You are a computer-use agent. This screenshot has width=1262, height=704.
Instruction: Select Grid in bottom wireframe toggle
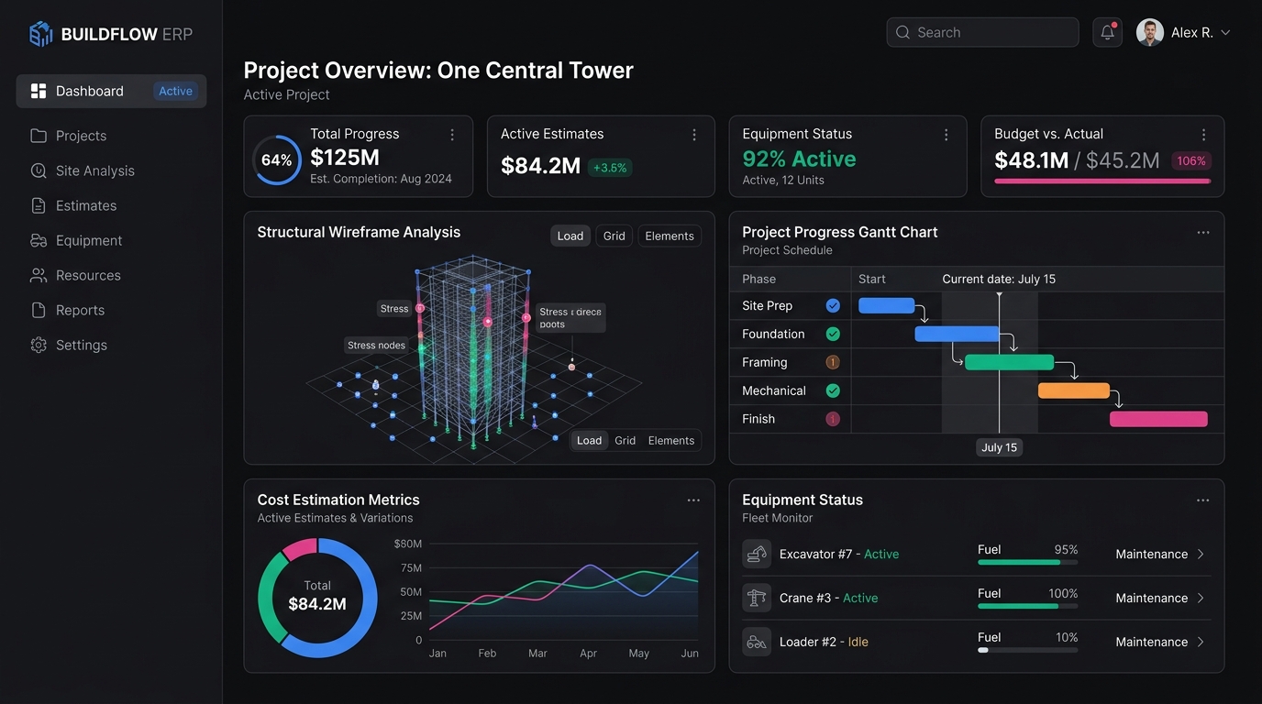pyautogui.click(x=625, y=441)
